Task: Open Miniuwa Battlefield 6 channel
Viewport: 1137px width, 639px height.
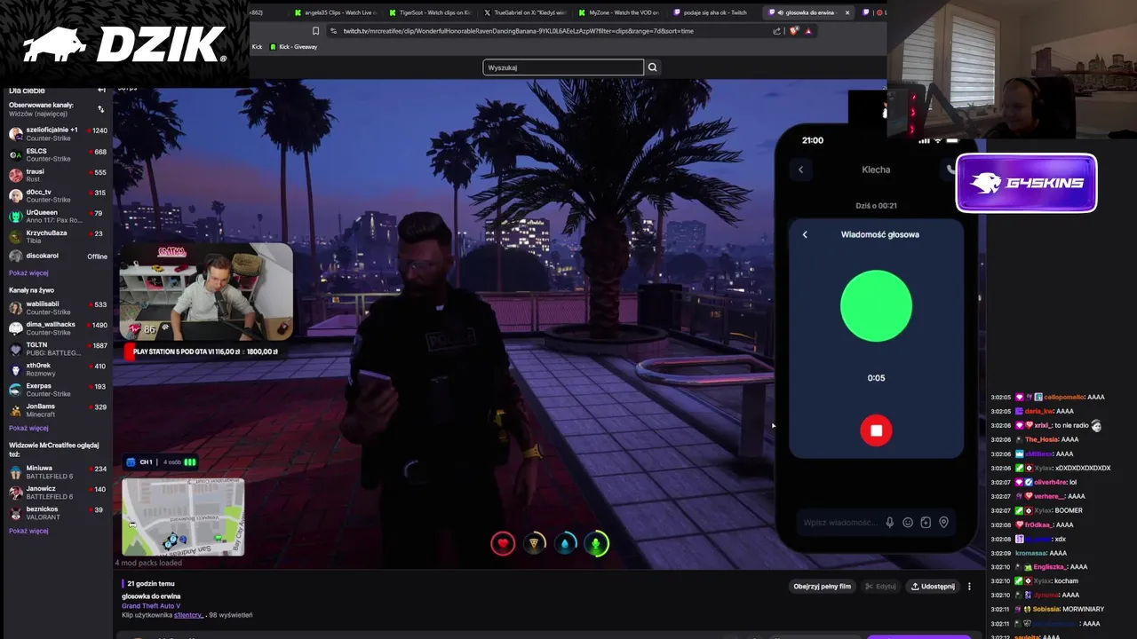Action: coord(58,472)
